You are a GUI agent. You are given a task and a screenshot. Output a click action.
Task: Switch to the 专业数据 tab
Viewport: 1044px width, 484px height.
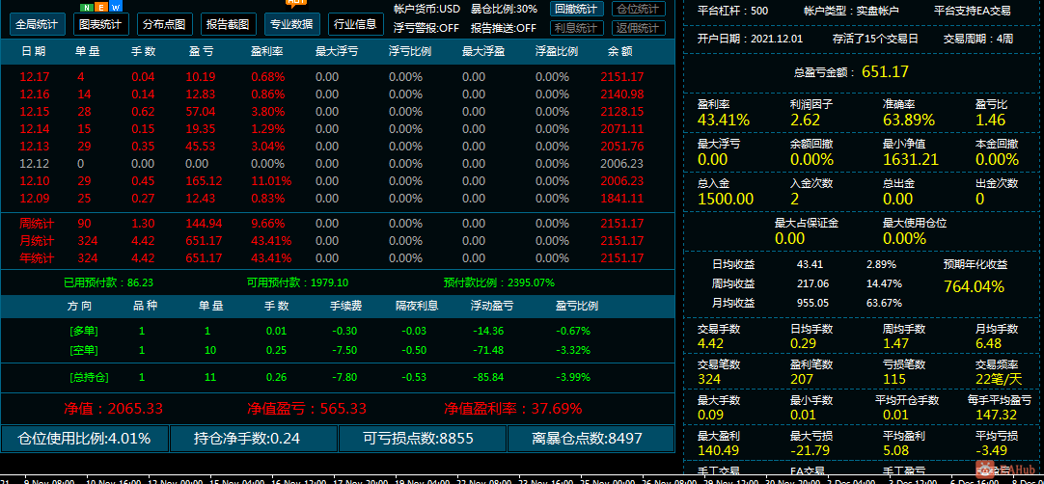coord(291,25)
